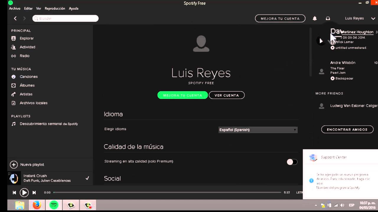Click the Instant Crush album thumbnail
Viewport: 378px width, 212px height.
[x=14, y=178]
